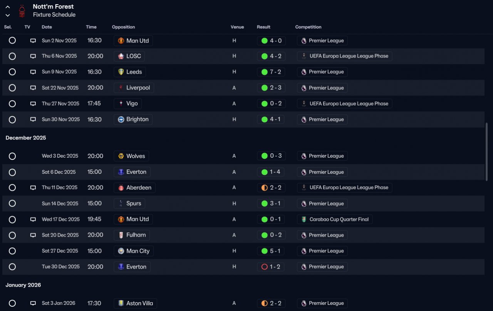This screenshot has width=493, height=311.
Task: Sort by the Competition column header
Action: [x=308, y=27]
